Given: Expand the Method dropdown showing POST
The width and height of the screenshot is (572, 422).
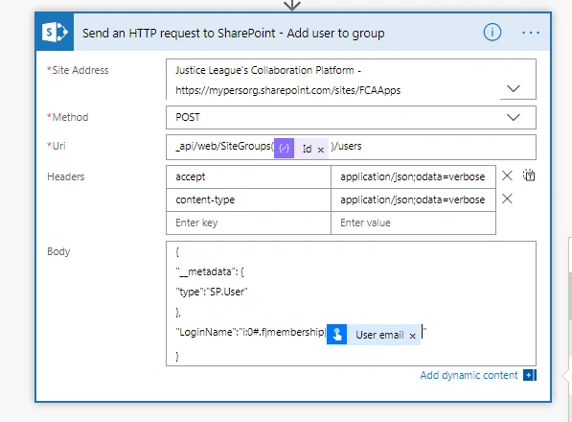Looking at the screenshot, I should point(514,117).
